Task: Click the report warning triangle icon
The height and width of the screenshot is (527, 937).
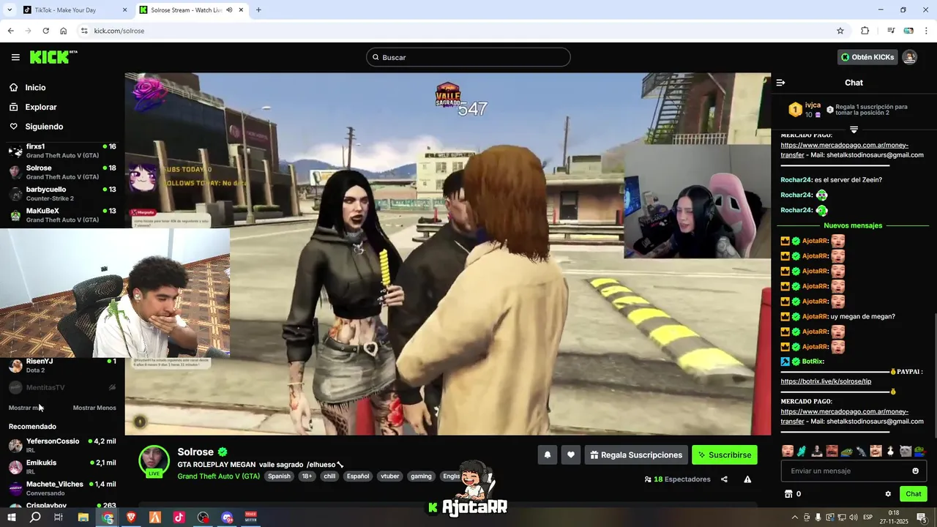Action: [747, 479]
